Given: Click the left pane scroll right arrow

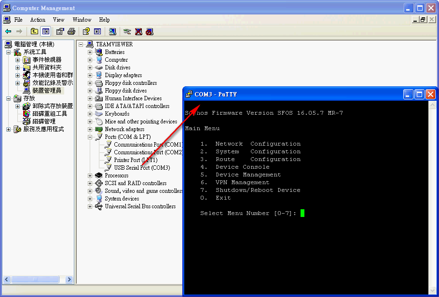Looking at the screenshot, I should click(69, 279).
